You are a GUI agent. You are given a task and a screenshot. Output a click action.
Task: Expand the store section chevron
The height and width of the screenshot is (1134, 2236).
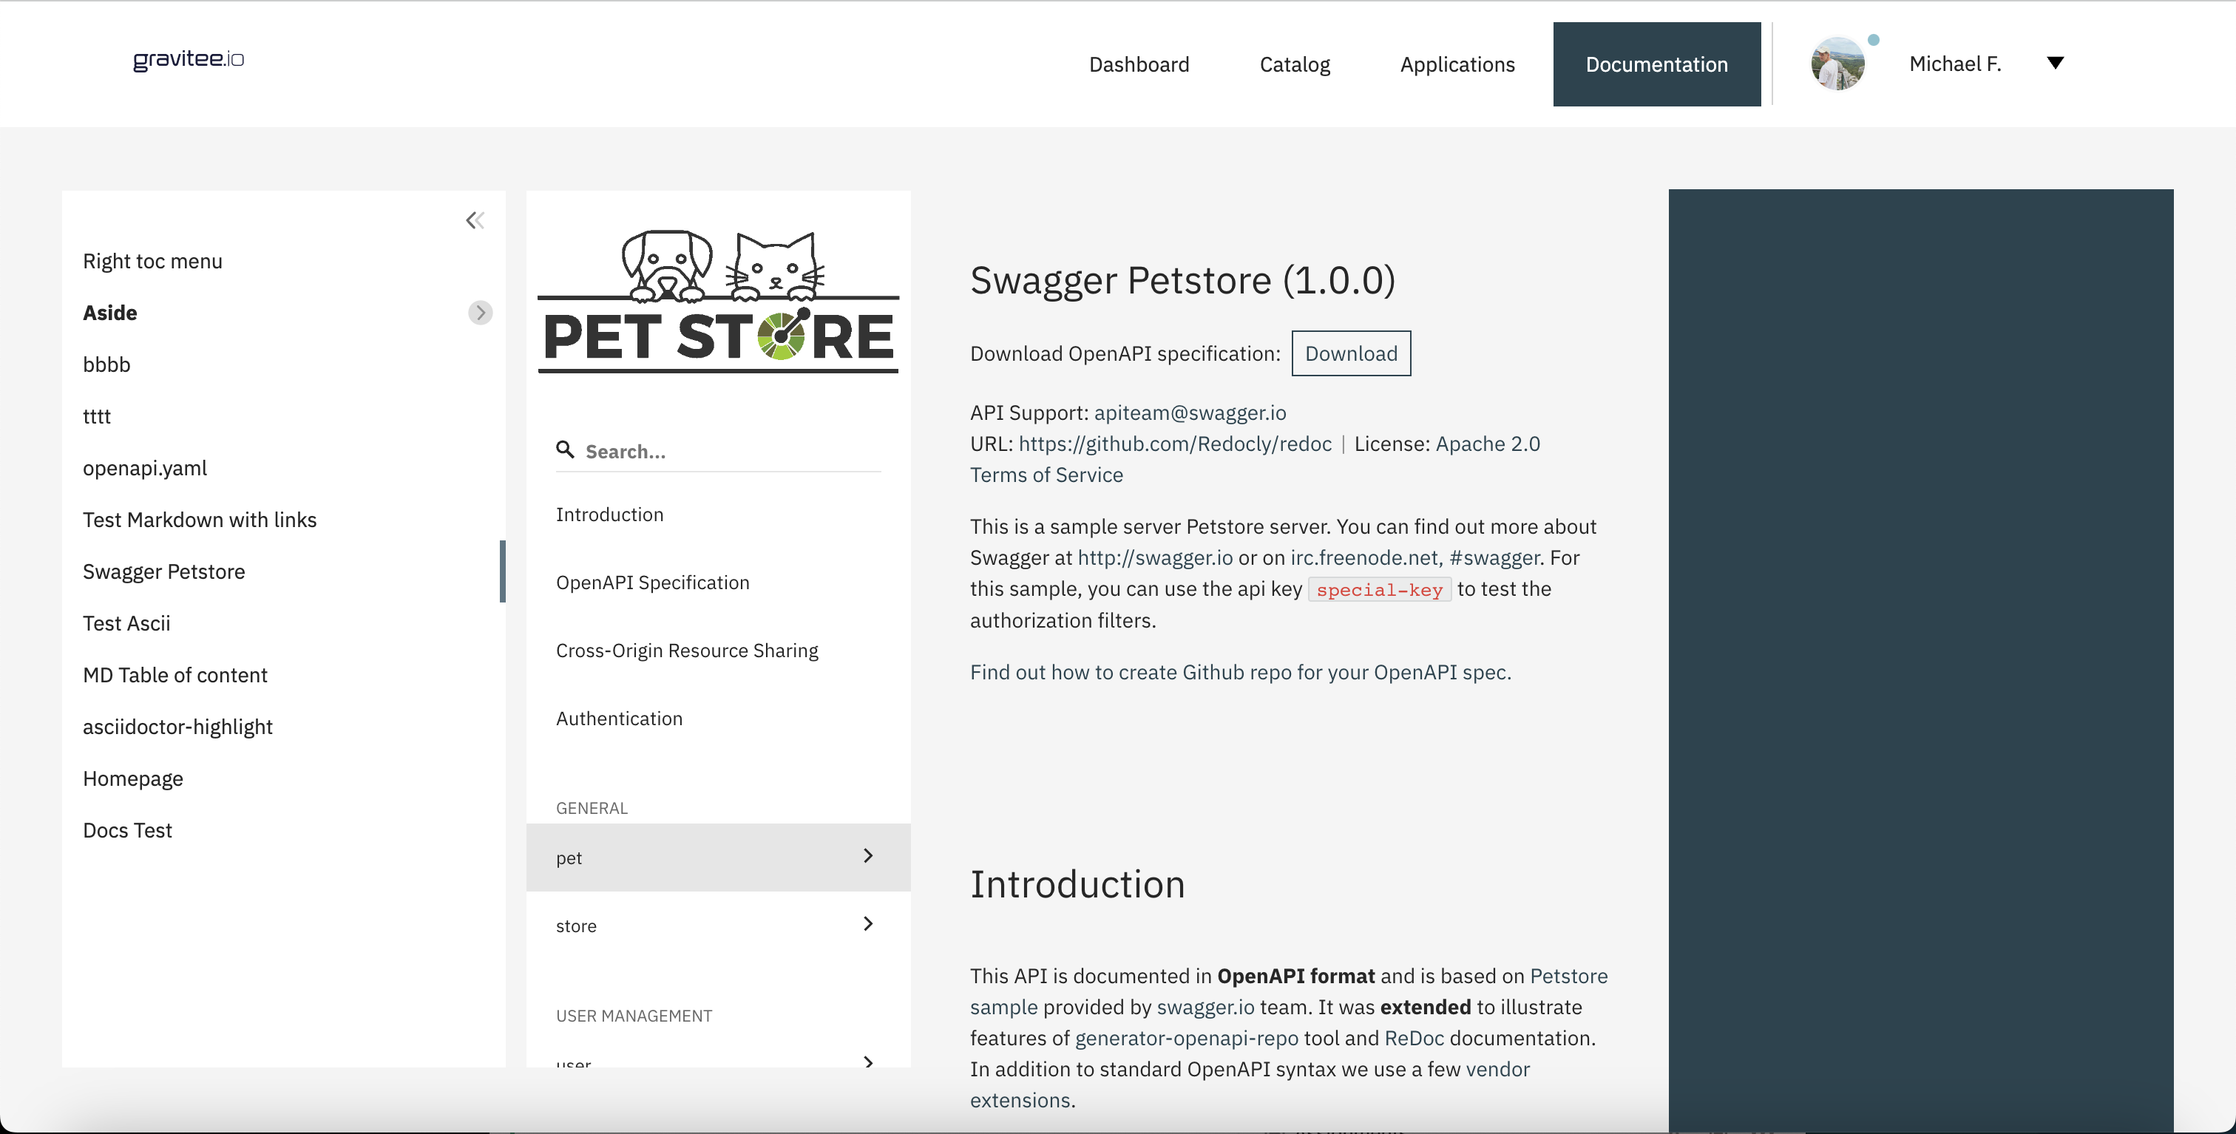coord(868,924)
